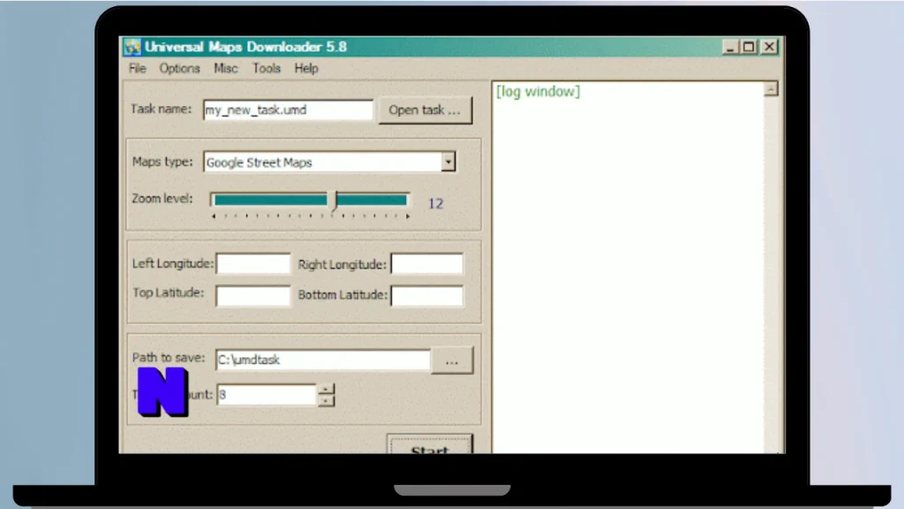This screenshot has width=904, height=509.
Task: Maximize the Universal Maps Downloader window
Action: point(749,48)
